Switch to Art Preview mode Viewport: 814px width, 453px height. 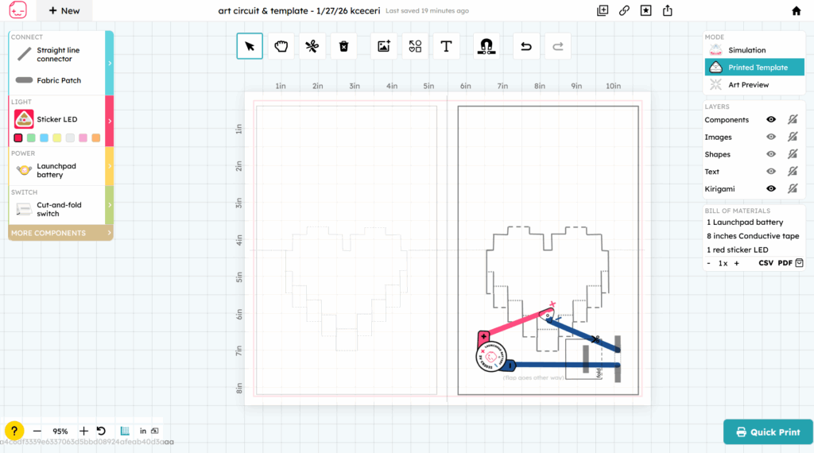[x=748, y=85]
